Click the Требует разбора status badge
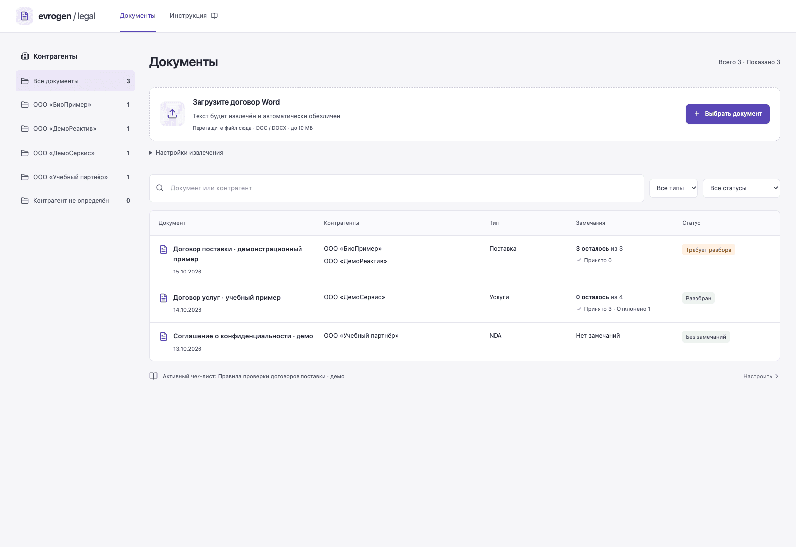 (708, 250)
